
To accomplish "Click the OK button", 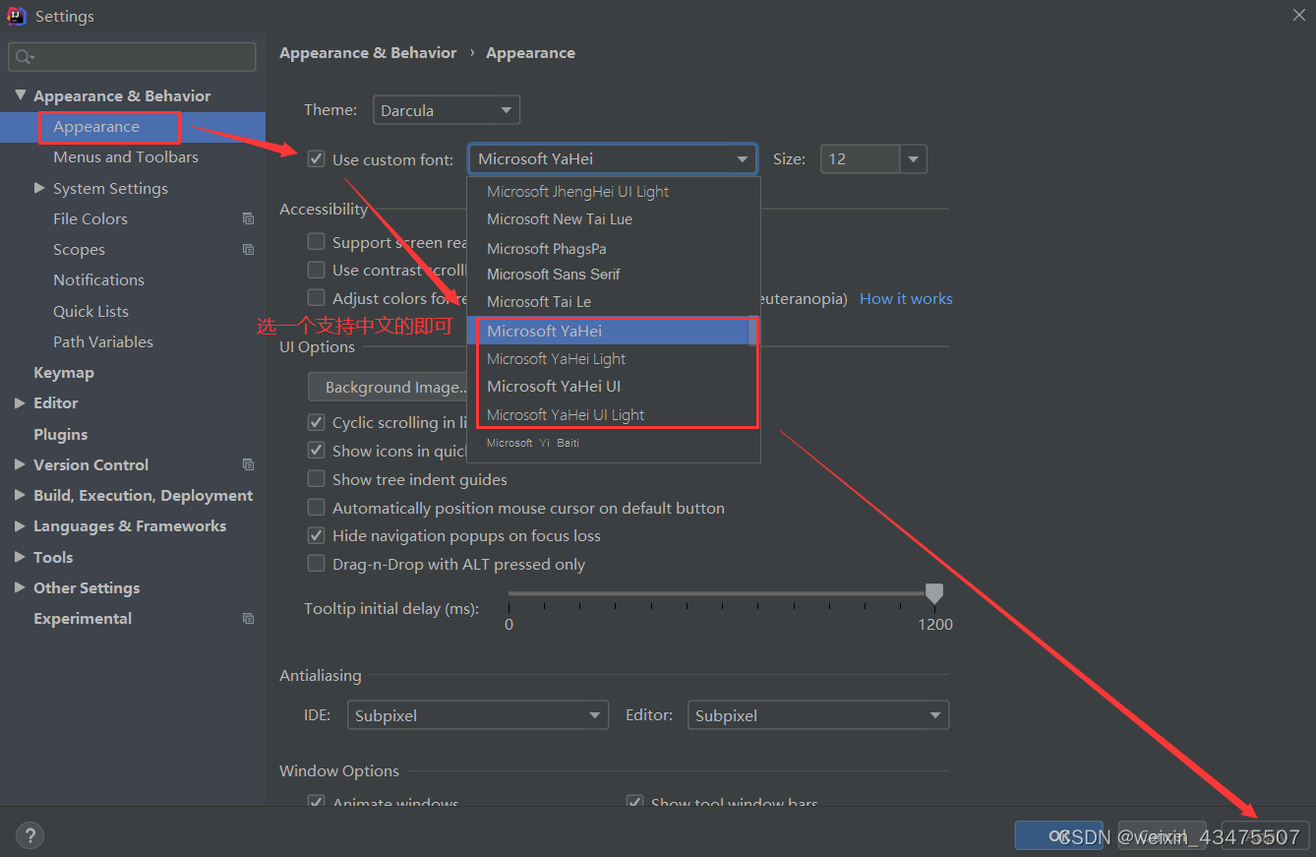I will 1058,835.
